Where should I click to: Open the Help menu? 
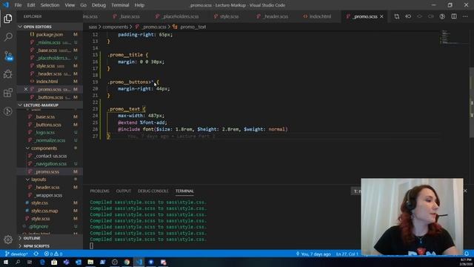(139, 5)
